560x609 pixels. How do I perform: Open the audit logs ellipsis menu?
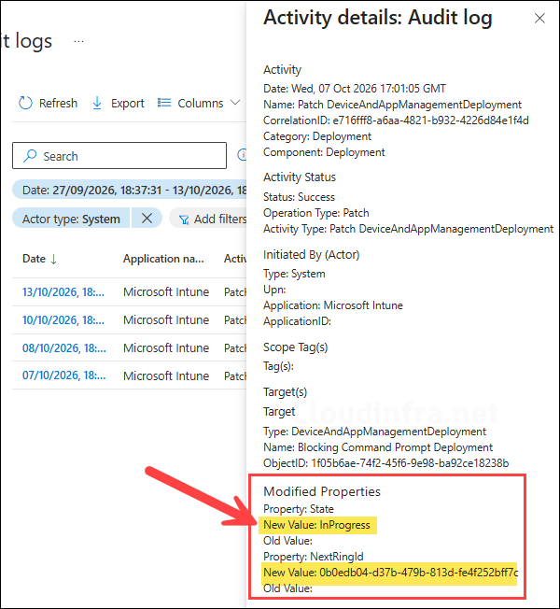pos(78,41)
